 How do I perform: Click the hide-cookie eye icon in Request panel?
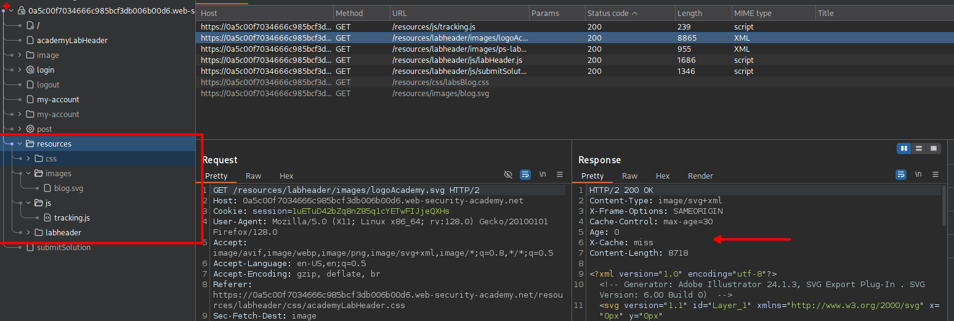tap(508, 175)
